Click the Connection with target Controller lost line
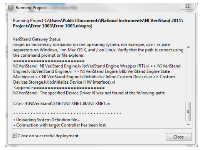The height and width of the screenshot is (150, 200). (60, 125)
